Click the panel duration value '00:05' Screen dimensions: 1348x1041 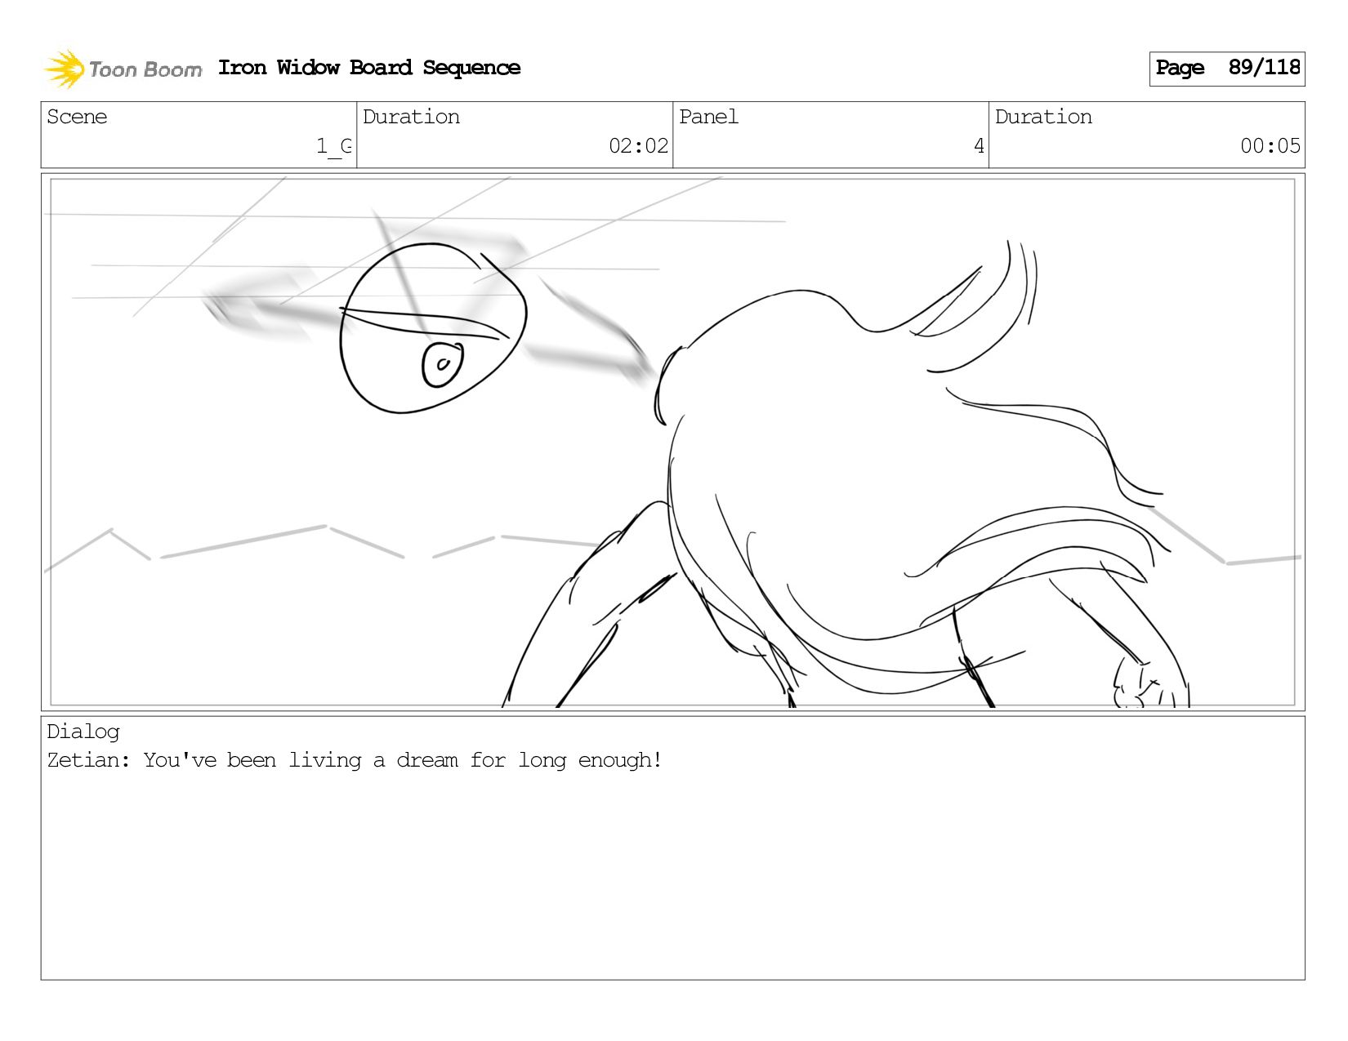click(x=1270, y=146)
